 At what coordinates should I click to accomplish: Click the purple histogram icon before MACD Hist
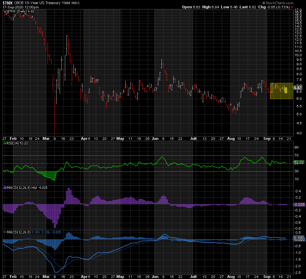(5, 188)
